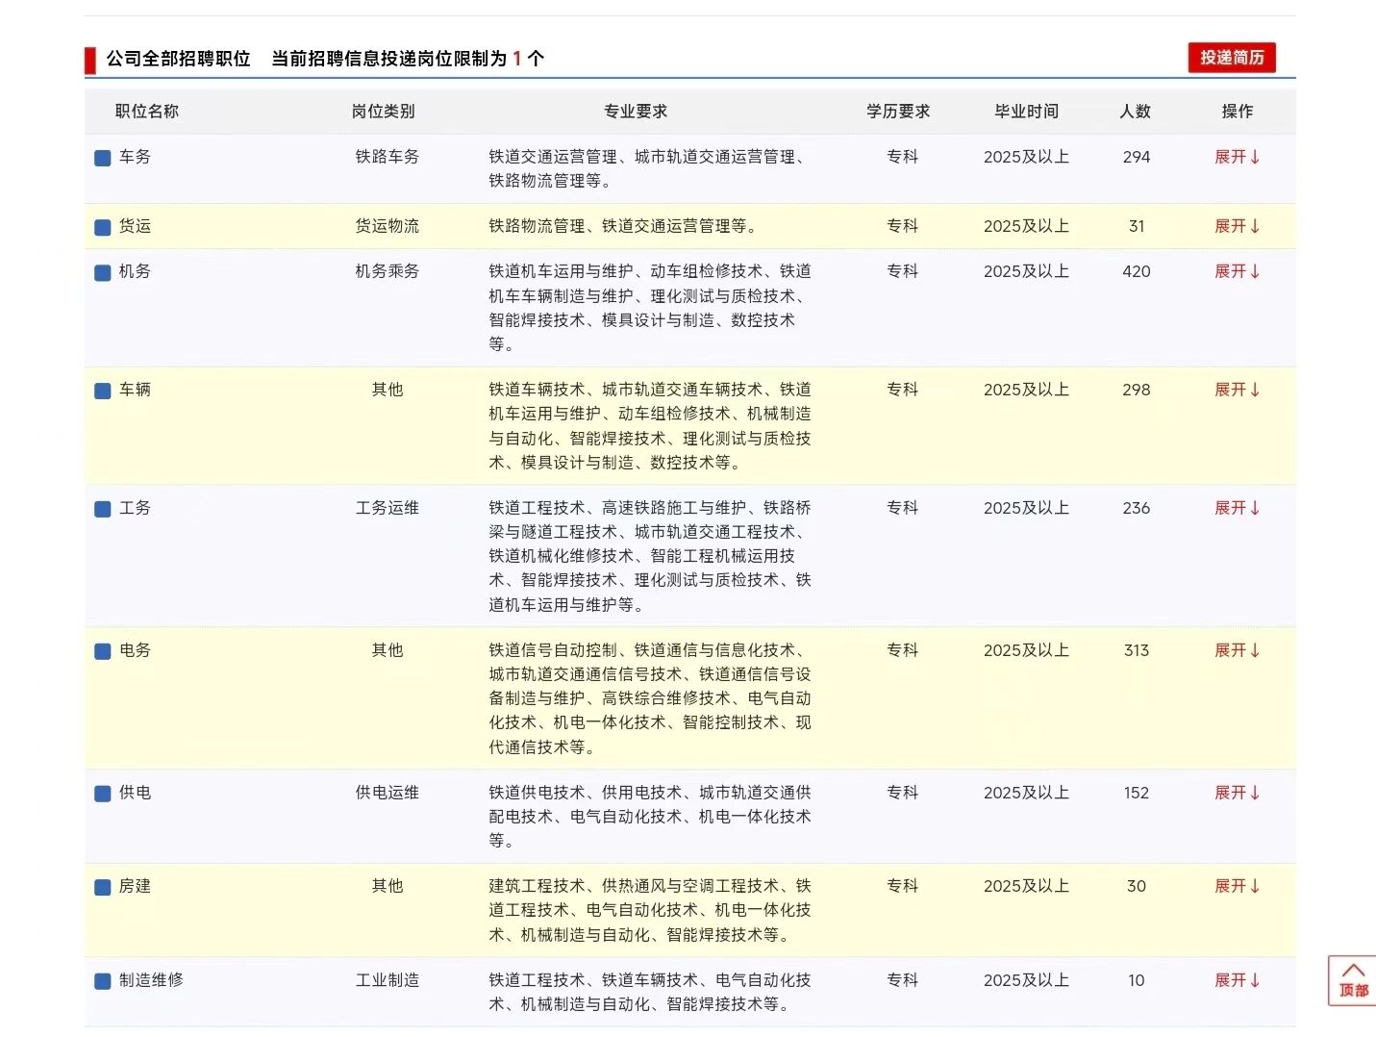Expand details for 车务 row
1376x1037 pixels.
pyautogui.click(x=1237, y=157)
